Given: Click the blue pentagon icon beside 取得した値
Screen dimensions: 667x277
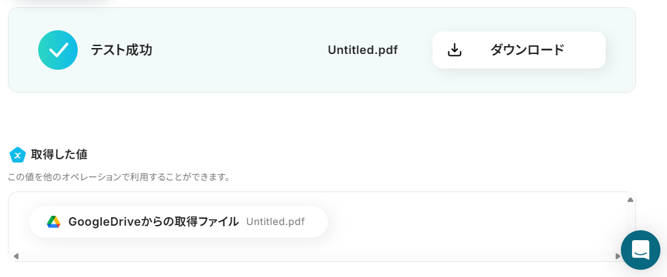Looking at the screenshot, I should point(18,155).
